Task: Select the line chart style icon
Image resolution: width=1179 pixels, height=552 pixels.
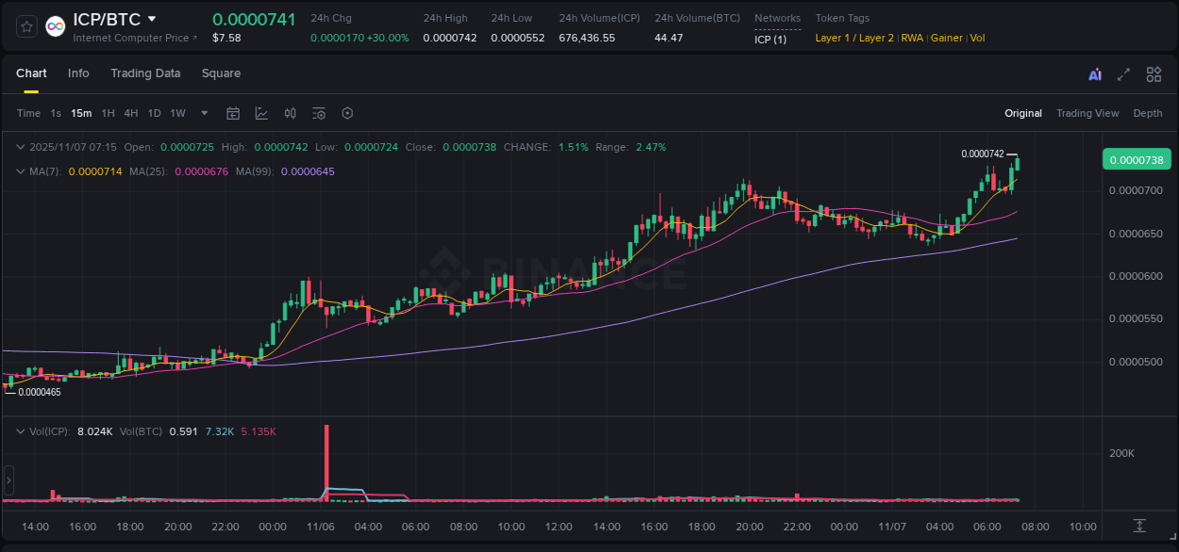Action: click(x=260, y=113)
